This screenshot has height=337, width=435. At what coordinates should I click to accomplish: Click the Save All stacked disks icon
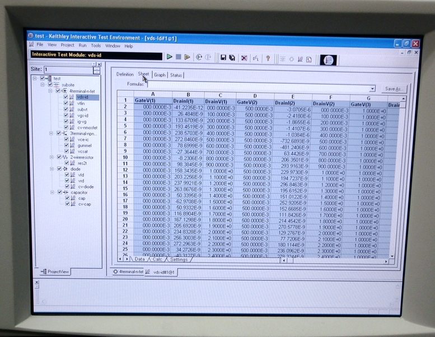[x=232, y=58]
